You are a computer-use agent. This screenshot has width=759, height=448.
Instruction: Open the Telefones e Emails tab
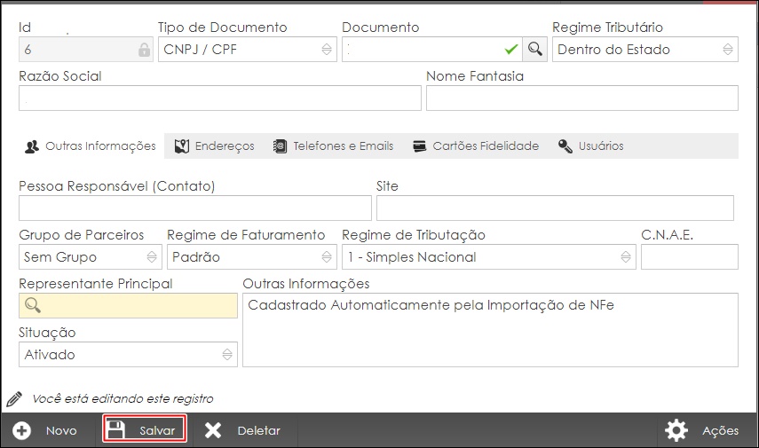[333, 146]
